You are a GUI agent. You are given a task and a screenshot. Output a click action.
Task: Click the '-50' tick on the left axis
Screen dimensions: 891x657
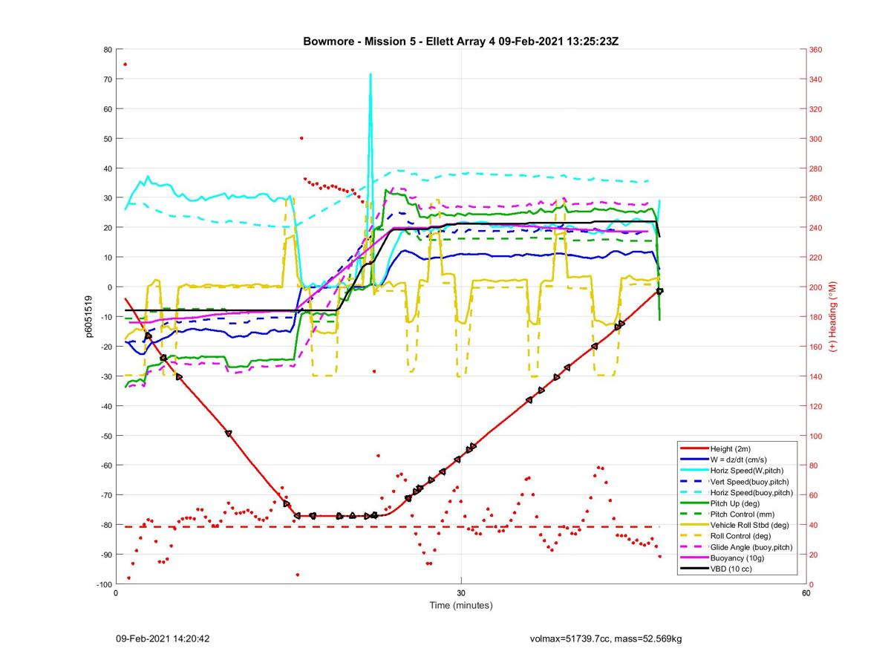tap(105, 436)
